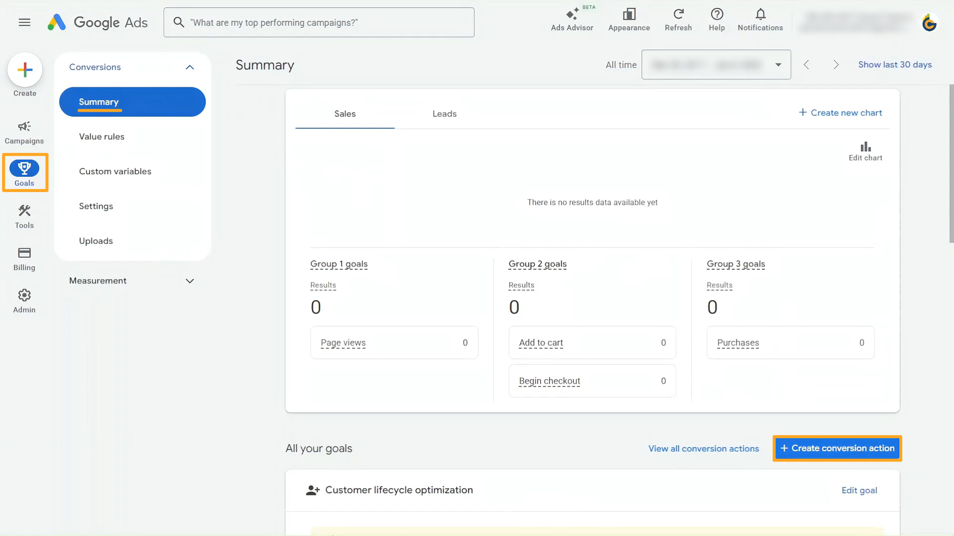Collapse the Conversions menu section
The image size is (954, 536).
click(x=190, y=67)
